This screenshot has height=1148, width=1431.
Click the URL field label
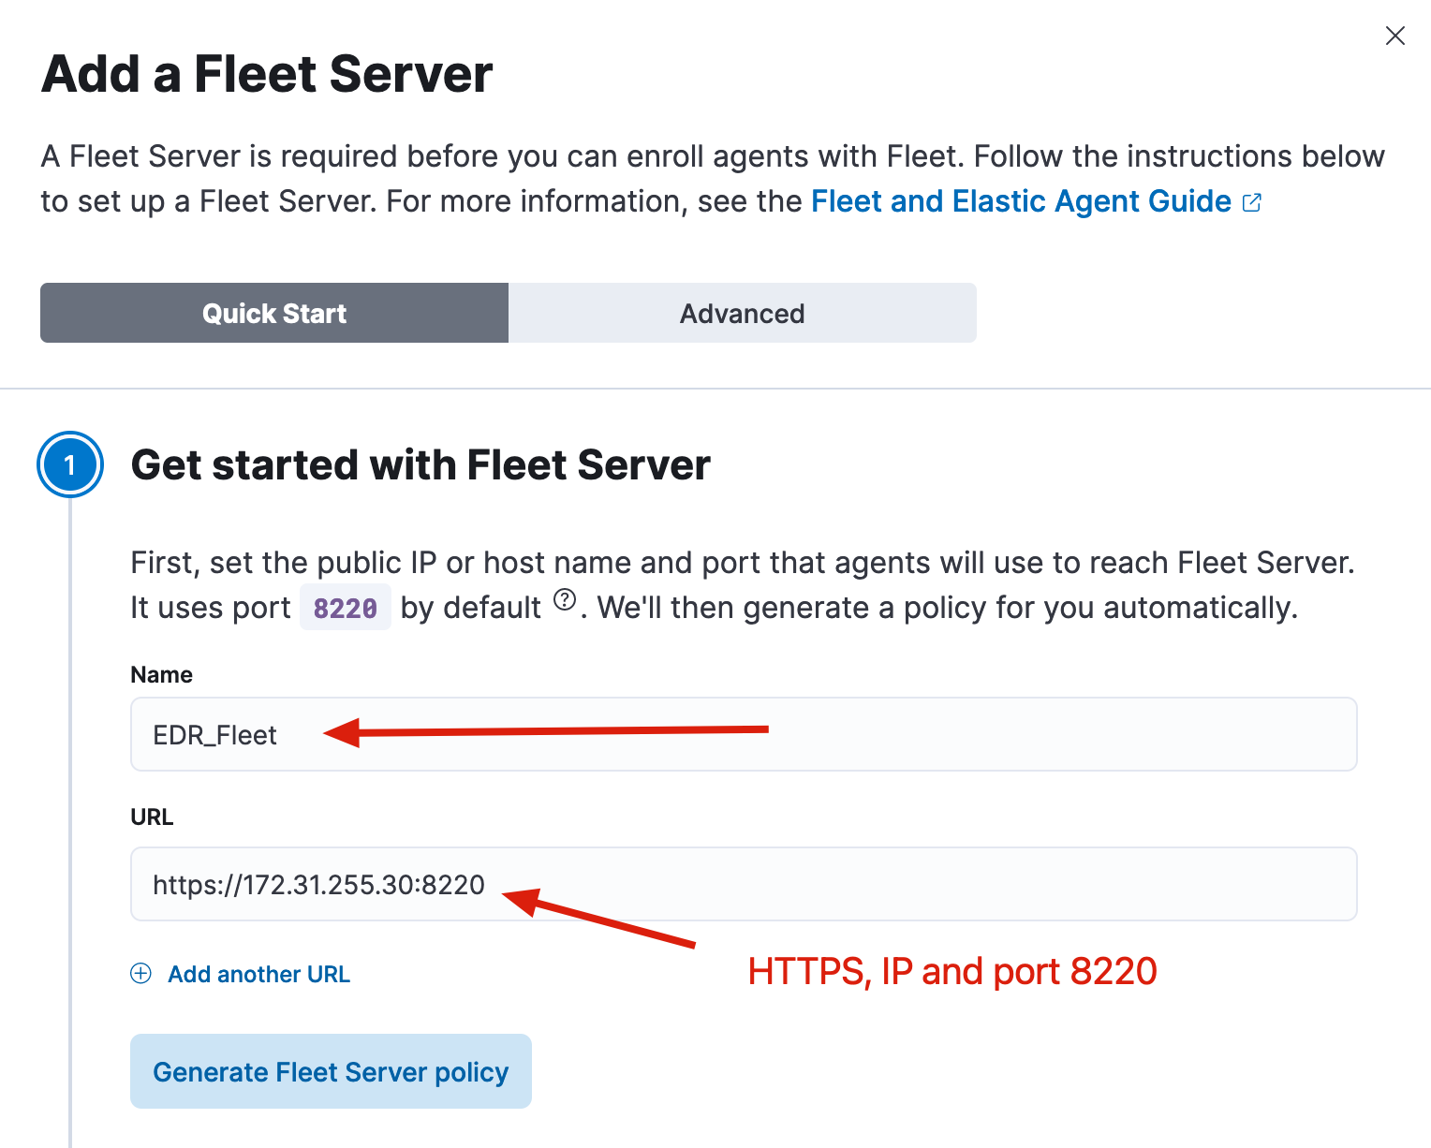(x=152, y=817)
